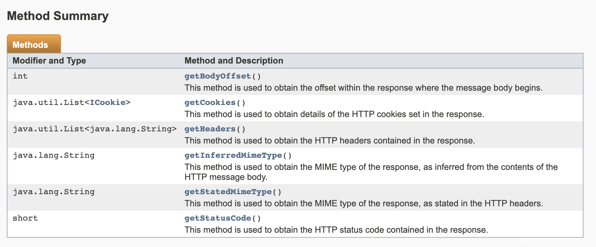Click the Modifier and Type column header

49,61
